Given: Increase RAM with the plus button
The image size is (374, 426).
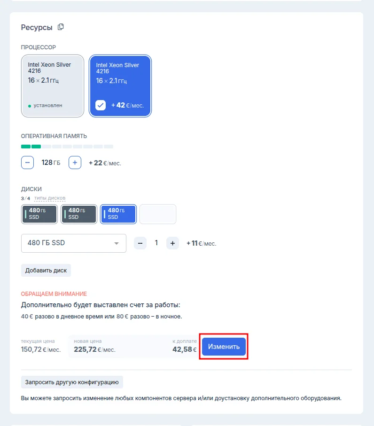Looking at the screenshot, I should (75, 163).
